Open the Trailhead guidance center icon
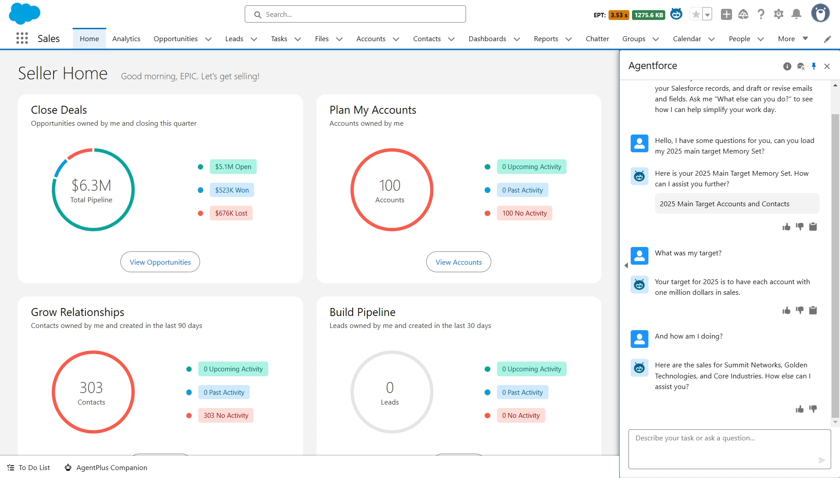840x478 pixels. click(744, 15)
